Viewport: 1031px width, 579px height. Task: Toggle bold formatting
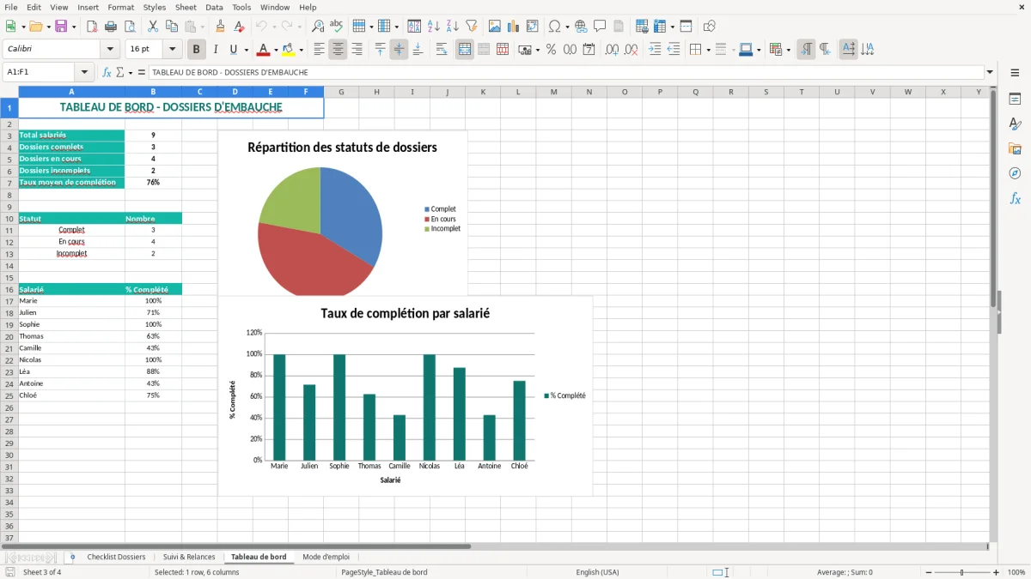coord(197,50)
